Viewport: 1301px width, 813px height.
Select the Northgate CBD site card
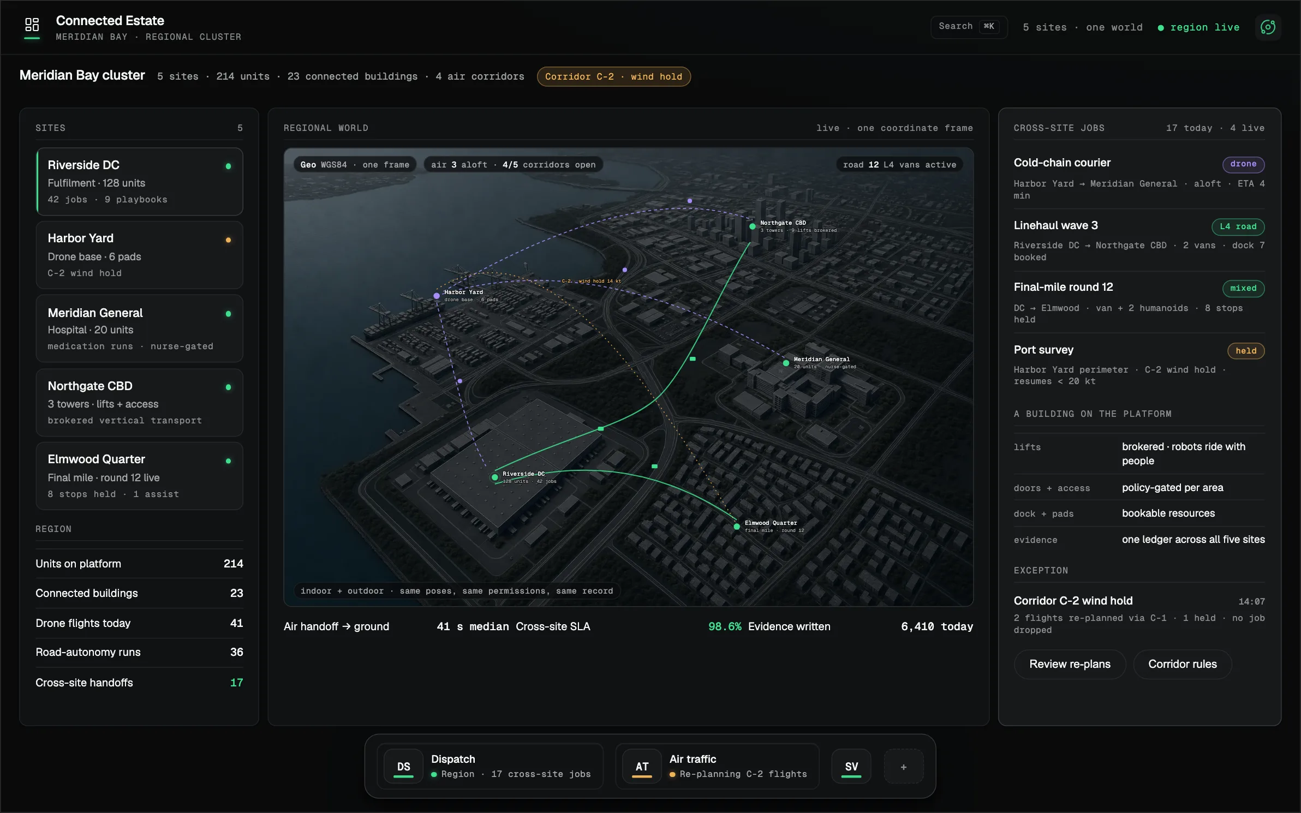click(x=140, y=402)
